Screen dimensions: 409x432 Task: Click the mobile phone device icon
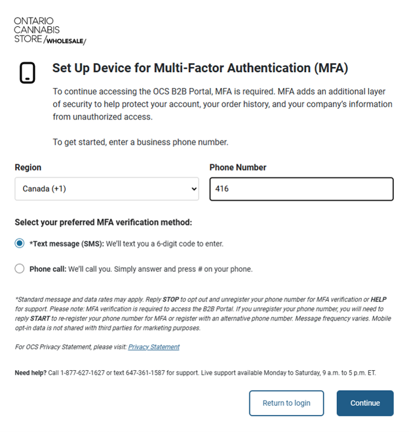[28, 73]
